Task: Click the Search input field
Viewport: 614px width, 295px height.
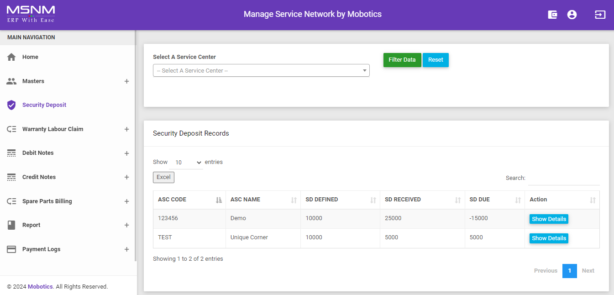Action: click(563, 178)
